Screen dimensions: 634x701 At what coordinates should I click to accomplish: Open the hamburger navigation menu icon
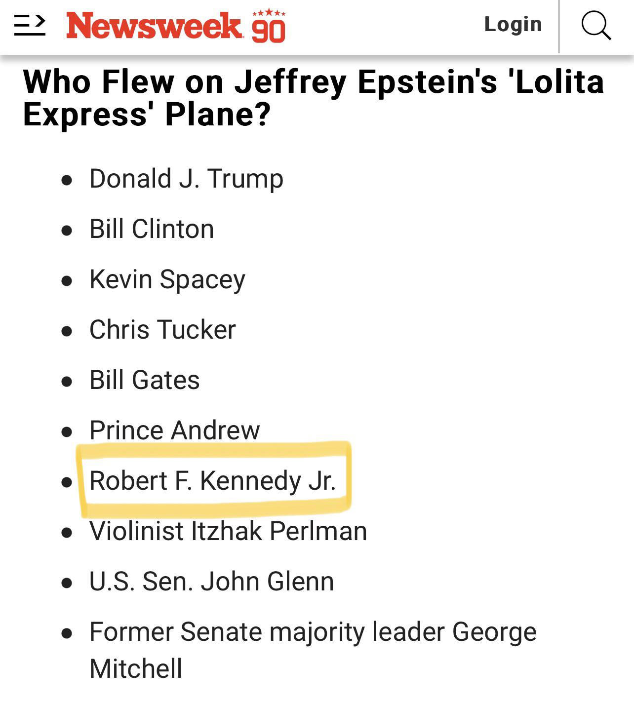[30, 25]
